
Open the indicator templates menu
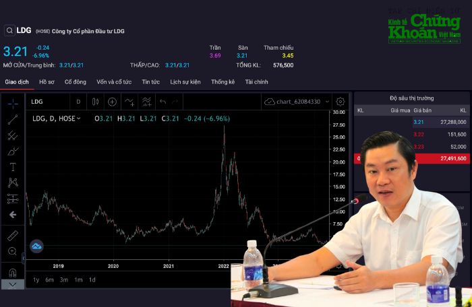click(146, 102)
